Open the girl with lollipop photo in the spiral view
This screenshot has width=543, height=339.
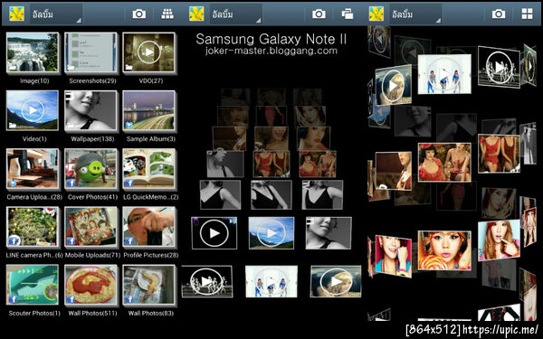pos(444,250)
